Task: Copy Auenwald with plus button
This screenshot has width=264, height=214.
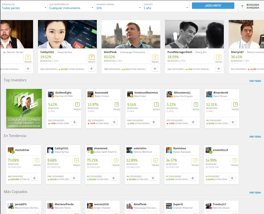Action: 114,122
